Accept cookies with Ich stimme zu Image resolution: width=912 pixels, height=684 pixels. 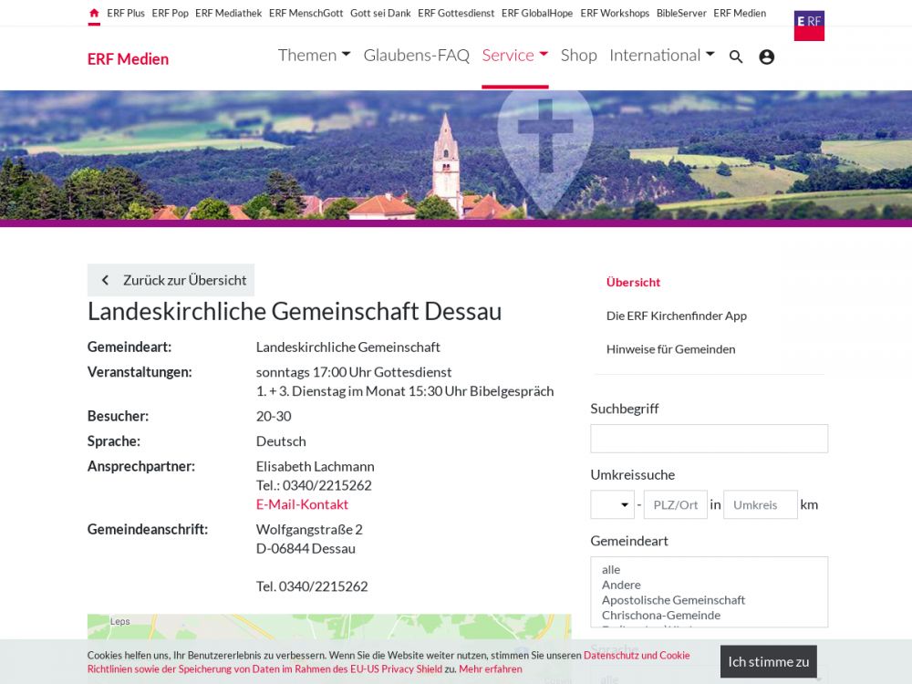click(768, 661)
